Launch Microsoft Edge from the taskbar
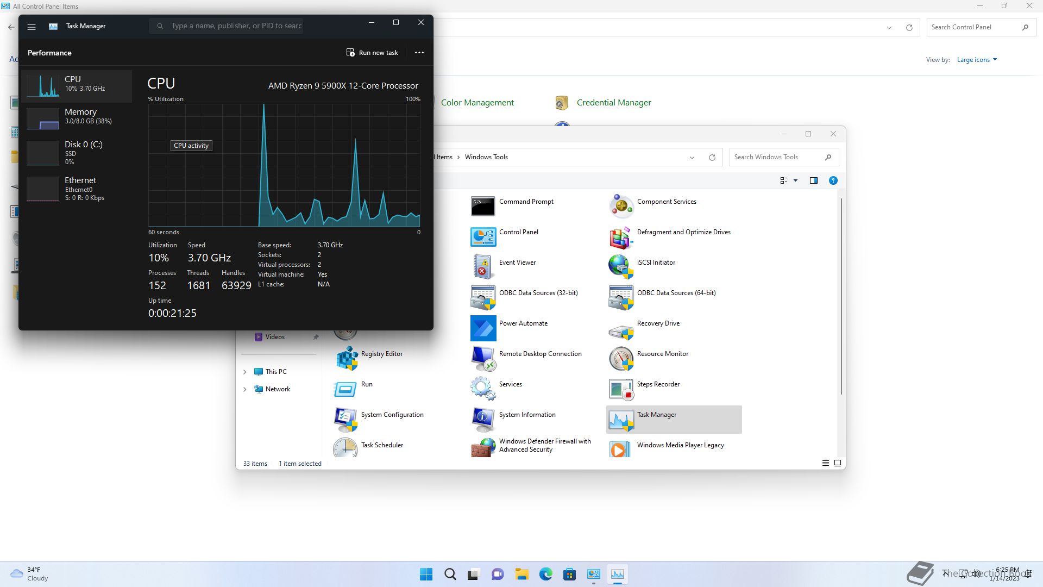 pyautogui.click(x=546, y=574)
